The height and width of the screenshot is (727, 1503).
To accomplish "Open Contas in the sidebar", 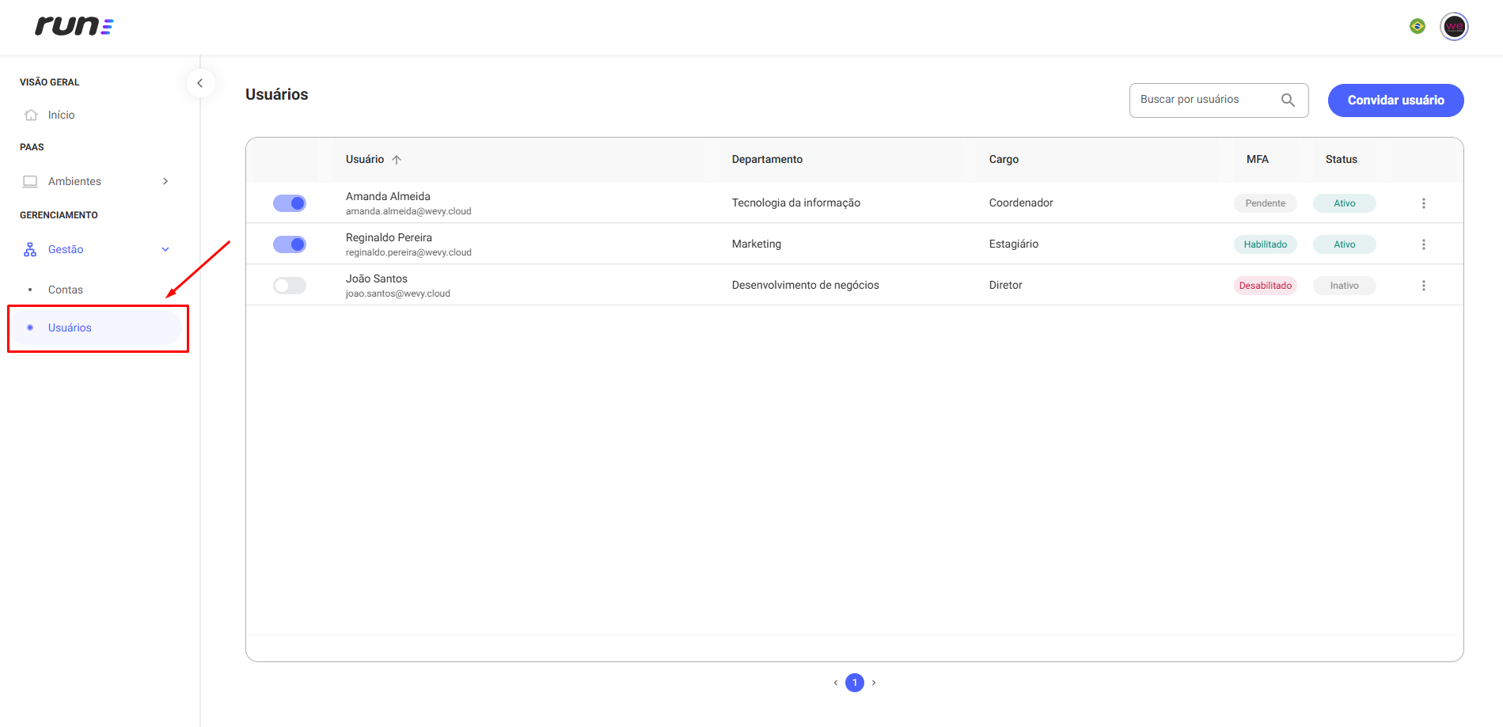I will (66, 290).
